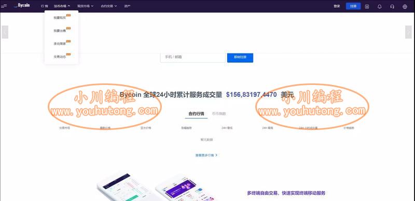415x201 pixels.
Task: Focus the 手机 / 邮箱 input field
Action: pos(193,57)
